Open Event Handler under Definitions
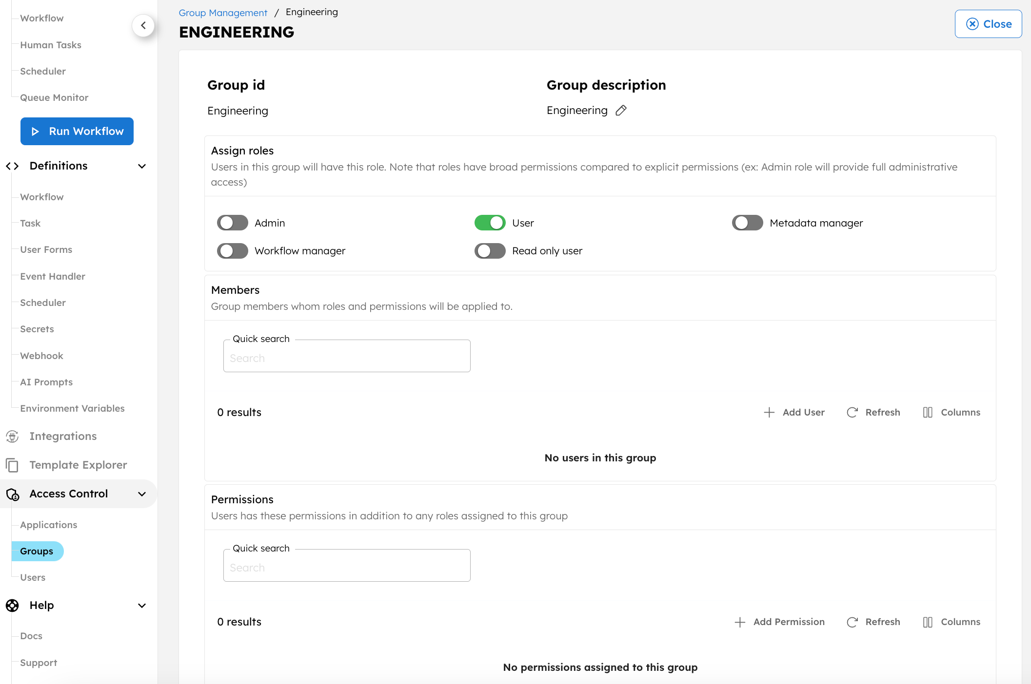 (53, 276)
